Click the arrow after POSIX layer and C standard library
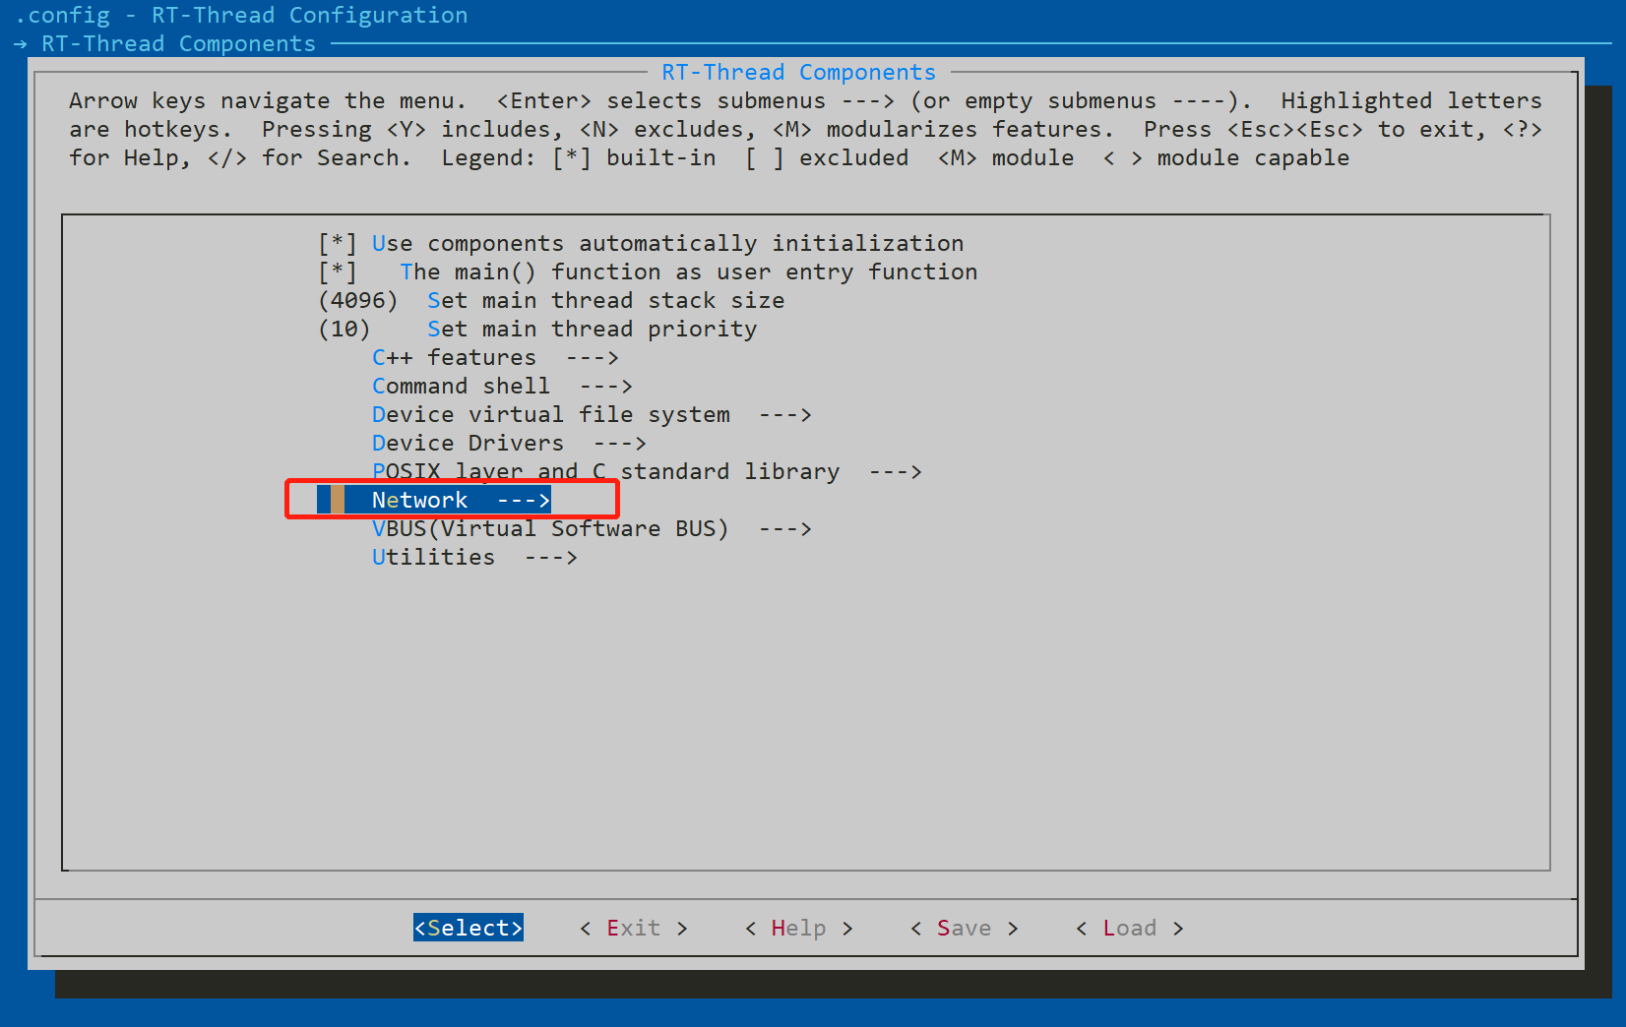 pyautogui.click(x=895, y=471)
